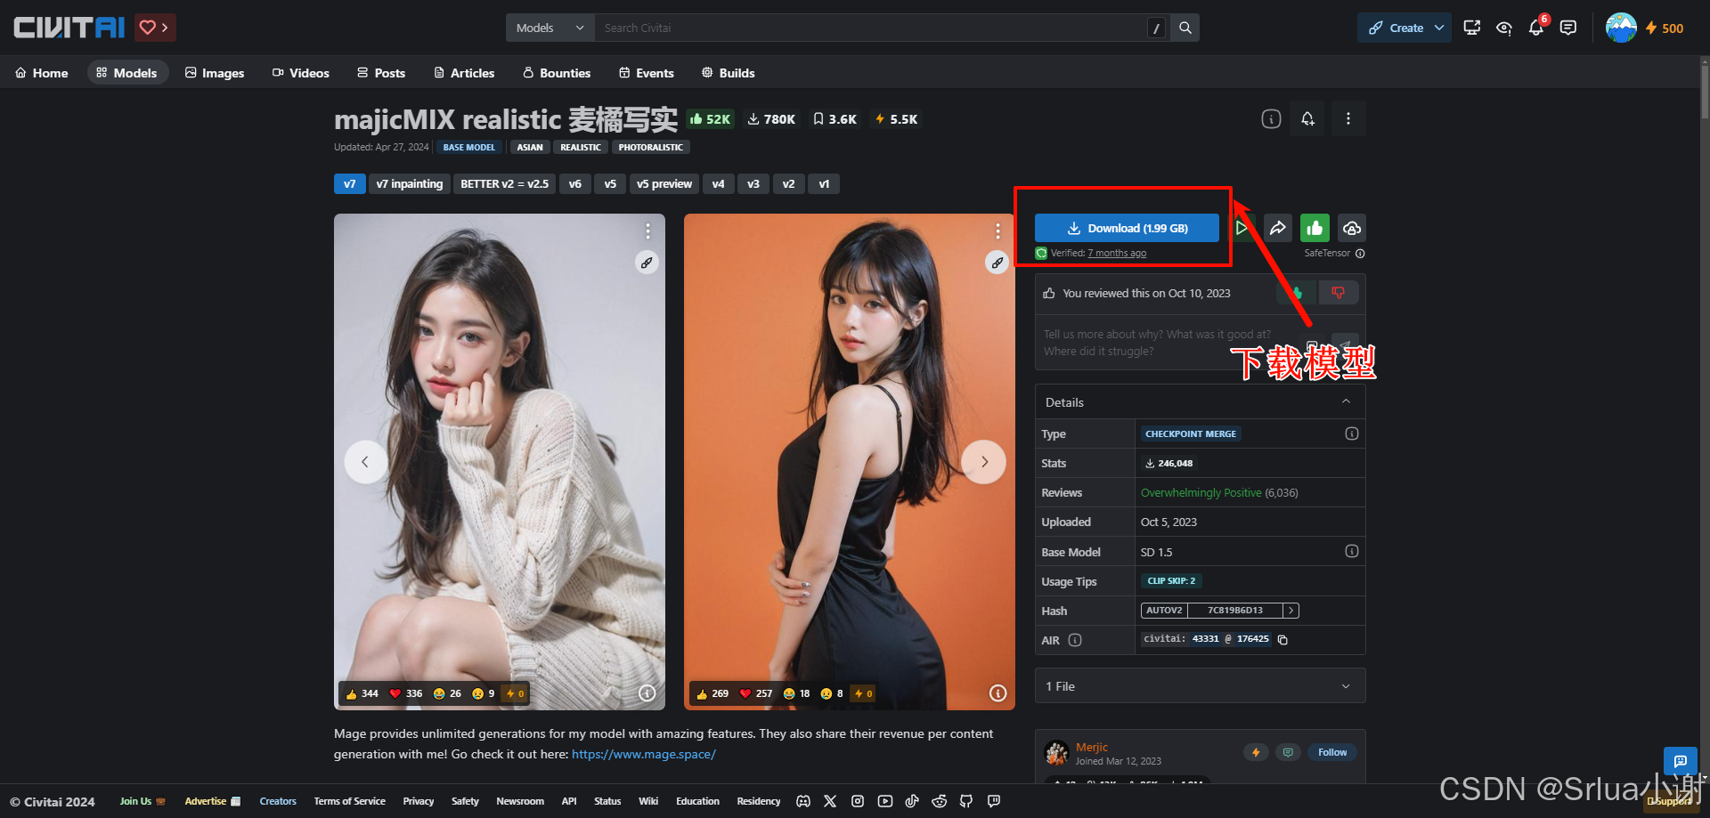Click the 52K likes badge

coord(710,119)
